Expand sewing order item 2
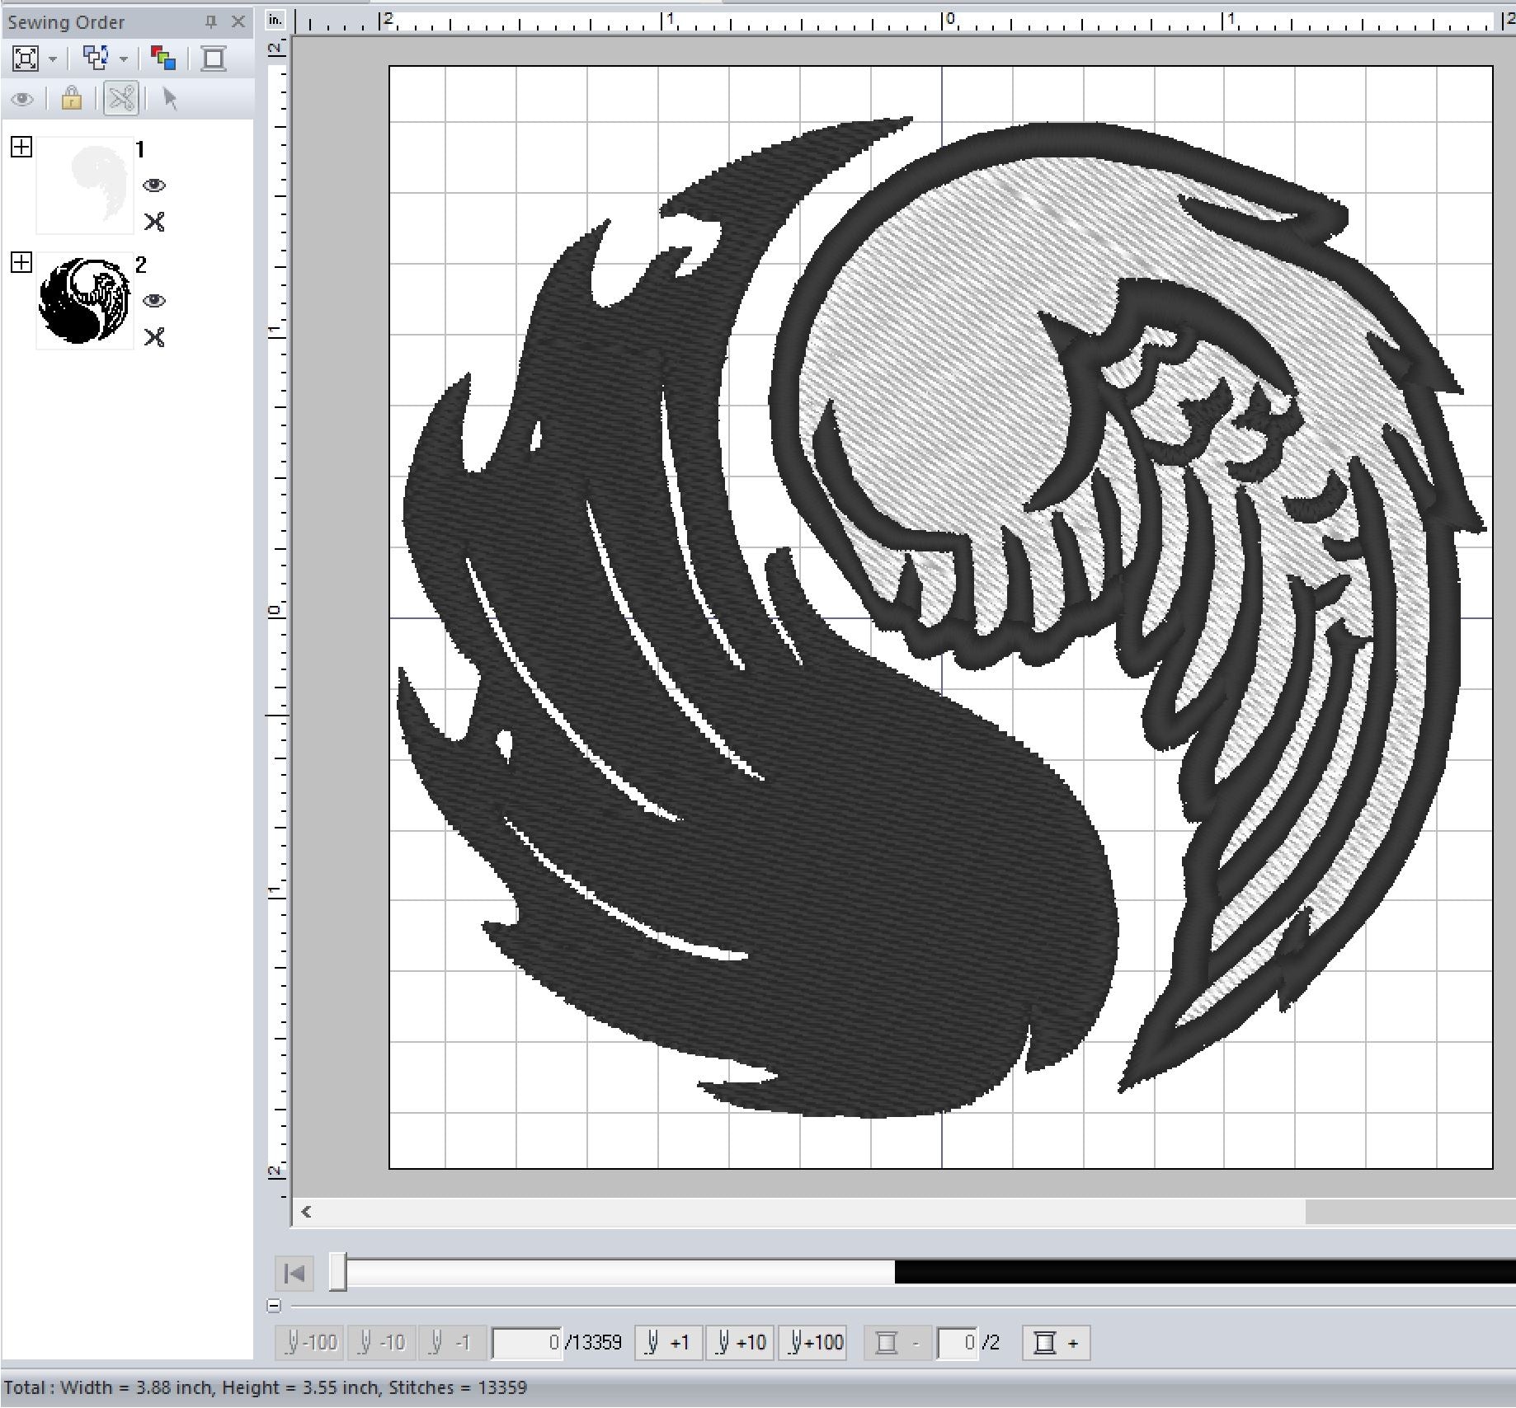Viewport: 1516px width, 1408px height. coord(21,263)
